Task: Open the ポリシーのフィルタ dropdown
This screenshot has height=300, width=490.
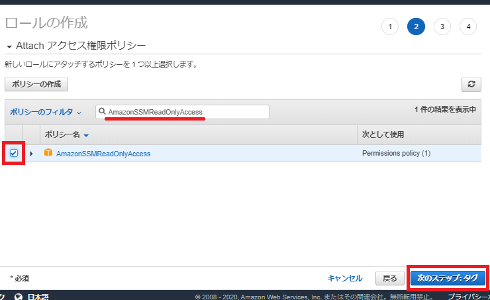Action: click(x=46, y=112)
